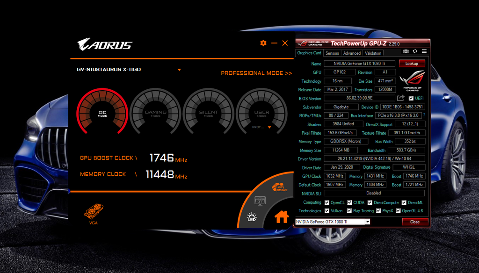This screenshot has width=479, height=273.
Task: Open AORUS settings via the gear icon
Action: click(x=263, y=43)
